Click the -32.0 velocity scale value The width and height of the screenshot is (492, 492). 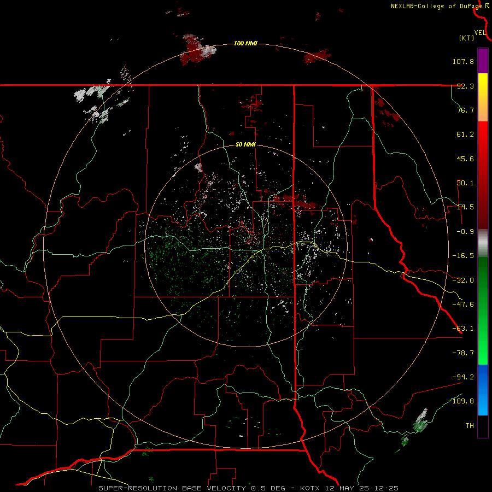[463, 280]
